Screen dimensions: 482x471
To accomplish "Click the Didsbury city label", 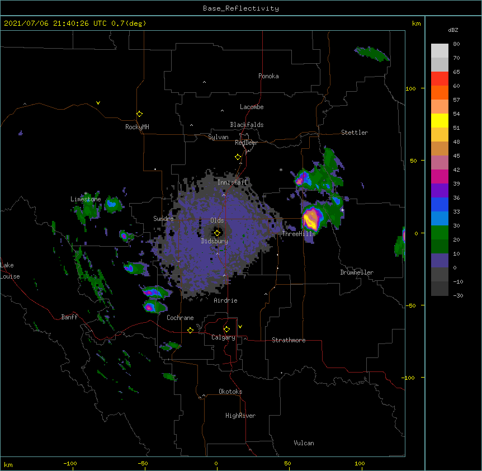I will tap(215, 241).
